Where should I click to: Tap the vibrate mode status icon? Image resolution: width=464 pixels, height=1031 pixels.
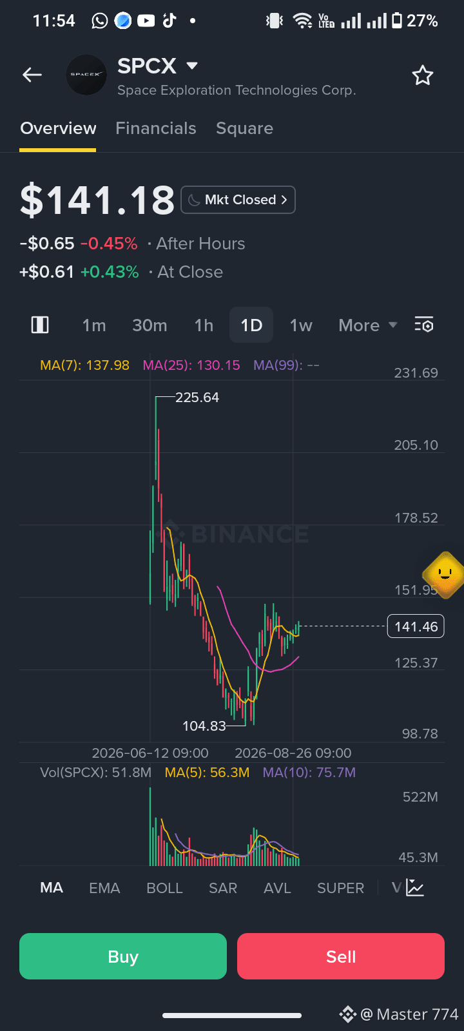pyautogui.click(x=275, y=21)
